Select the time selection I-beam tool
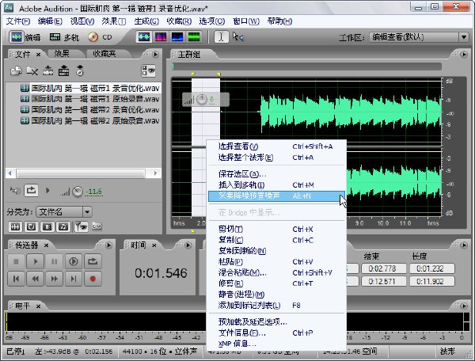The height and width of the screenshot is (361, 475). [x=222, y=37]
